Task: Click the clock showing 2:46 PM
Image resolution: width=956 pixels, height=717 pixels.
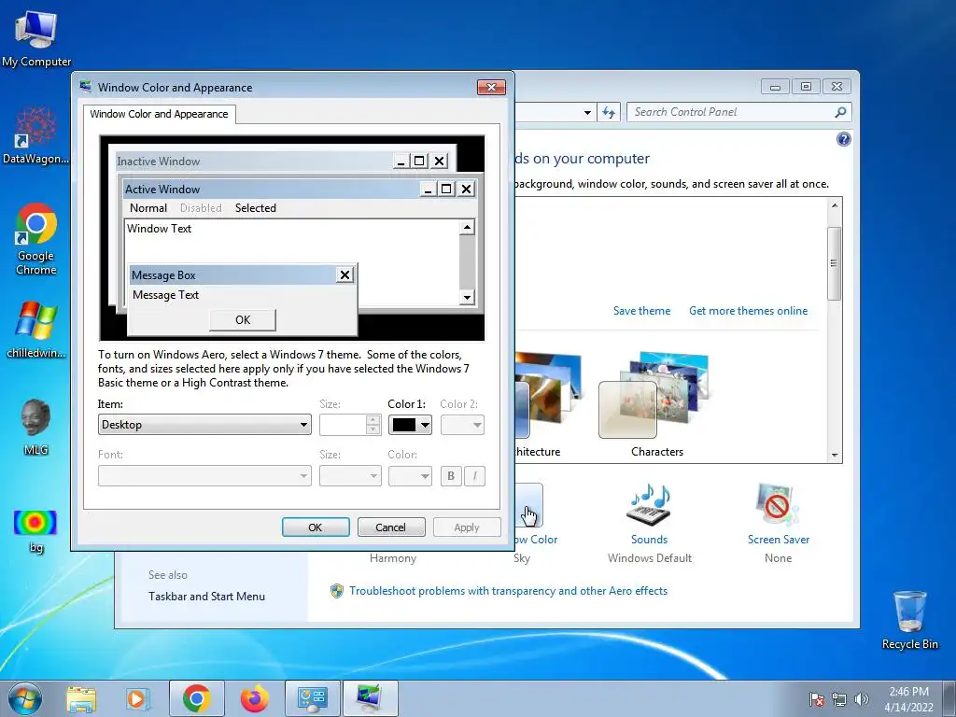Action: 908,698
